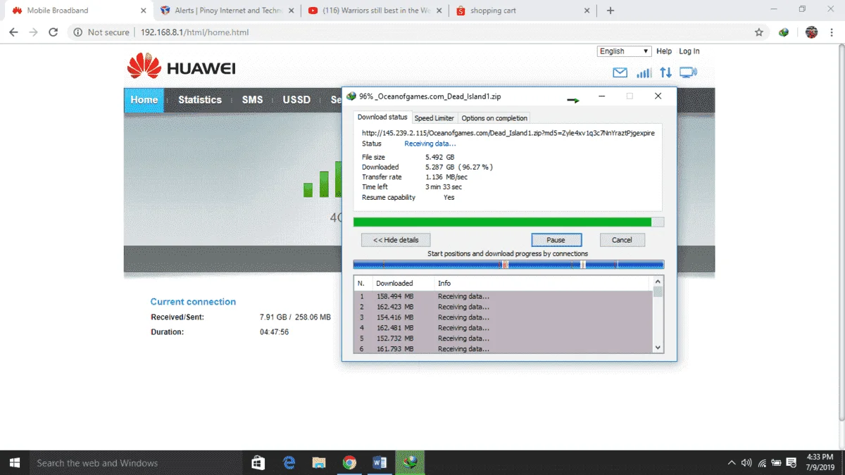Click the Internet Download Manager taskbar icon
The image size is (845, 475).
coord(410,463)
